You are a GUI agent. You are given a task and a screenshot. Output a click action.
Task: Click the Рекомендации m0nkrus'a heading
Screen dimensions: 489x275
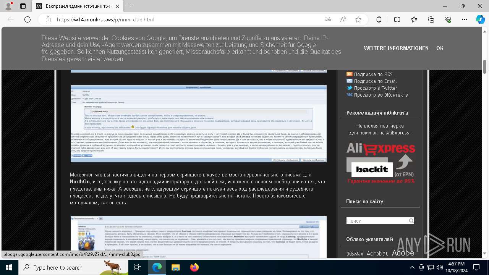pyautogui.click(x=377, y=113)
